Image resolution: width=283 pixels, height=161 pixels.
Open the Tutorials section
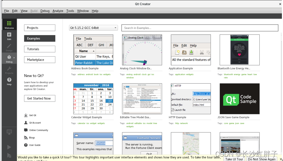pyautogui.click(x=40, y=49)
